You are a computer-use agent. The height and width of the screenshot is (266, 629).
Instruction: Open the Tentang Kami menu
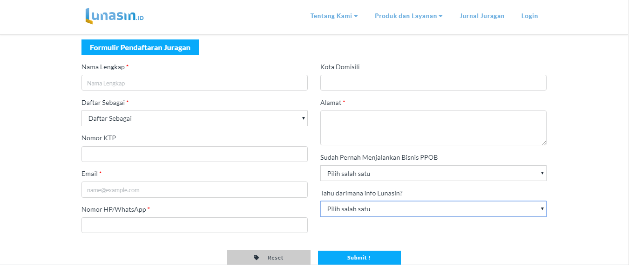point(334,16)
